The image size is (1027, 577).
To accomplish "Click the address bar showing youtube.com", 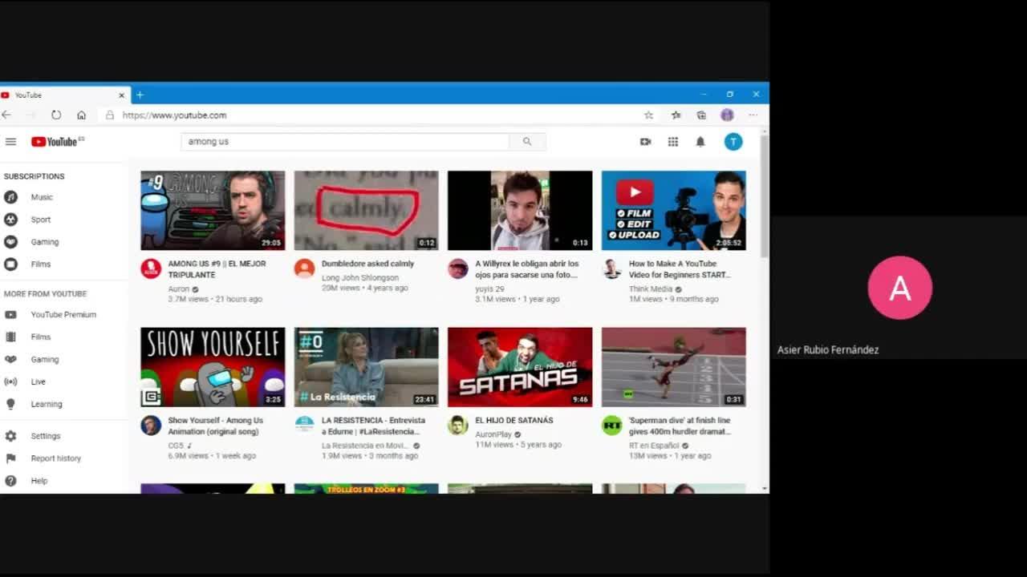I will click(373, 115).
